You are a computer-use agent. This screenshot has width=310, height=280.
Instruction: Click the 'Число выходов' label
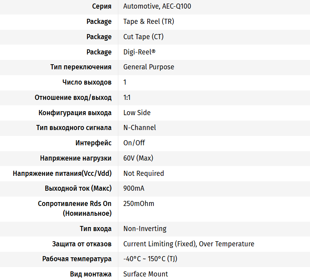tap(87, 82)
